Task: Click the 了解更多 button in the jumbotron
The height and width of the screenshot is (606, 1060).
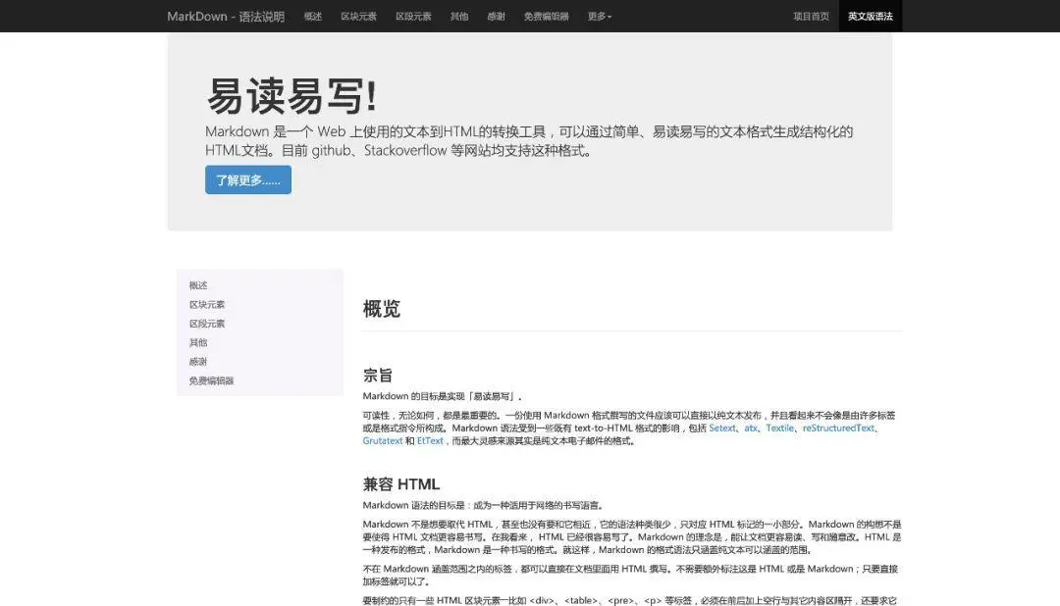Action: tap(247, 180)
